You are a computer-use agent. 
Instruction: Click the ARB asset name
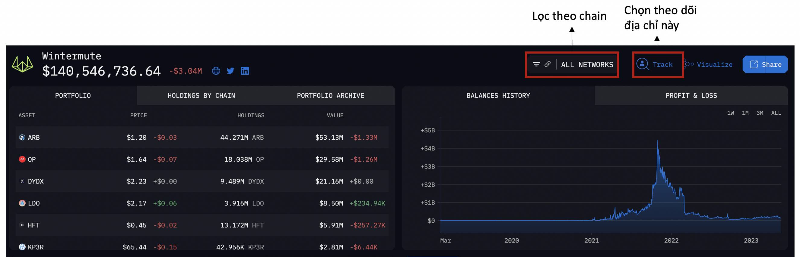[x=34, y=138]
